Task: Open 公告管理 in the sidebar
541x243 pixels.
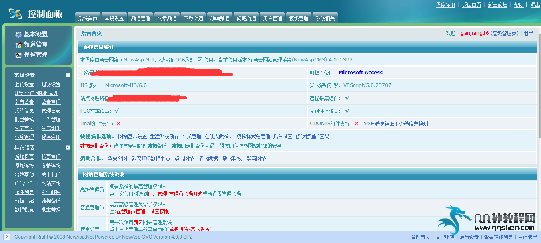Action: click(x=51, y=102)
